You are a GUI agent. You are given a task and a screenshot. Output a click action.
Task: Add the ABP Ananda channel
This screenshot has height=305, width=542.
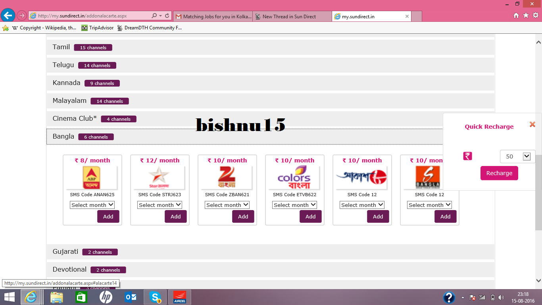pos(108,216)
